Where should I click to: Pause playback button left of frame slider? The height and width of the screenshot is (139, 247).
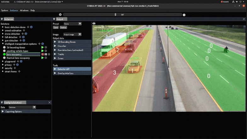point(60,14)
